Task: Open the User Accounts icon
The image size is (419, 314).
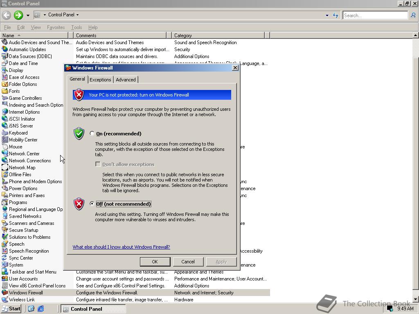Action: (x=5, y=278)
